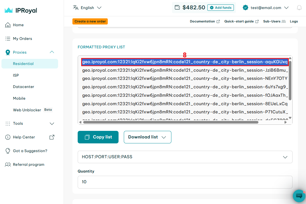The width and height of the screenshot is (306, 204).
Task: Click the Tools grid dots icon
Action: [8, 124]
